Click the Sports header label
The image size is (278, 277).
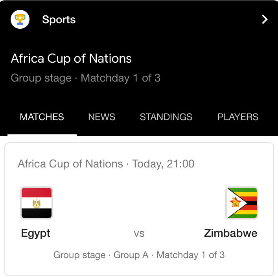[x=59, y=20]
